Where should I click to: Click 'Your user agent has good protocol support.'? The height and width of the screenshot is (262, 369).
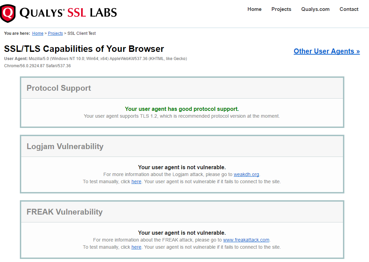[182, 109]
